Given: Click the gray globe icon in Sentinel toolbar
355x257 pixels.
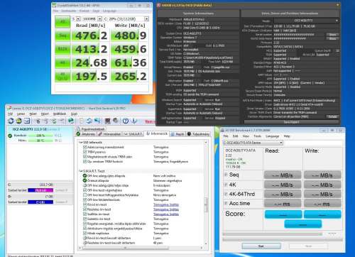Looking at the screenshot, I should (116, 121).
